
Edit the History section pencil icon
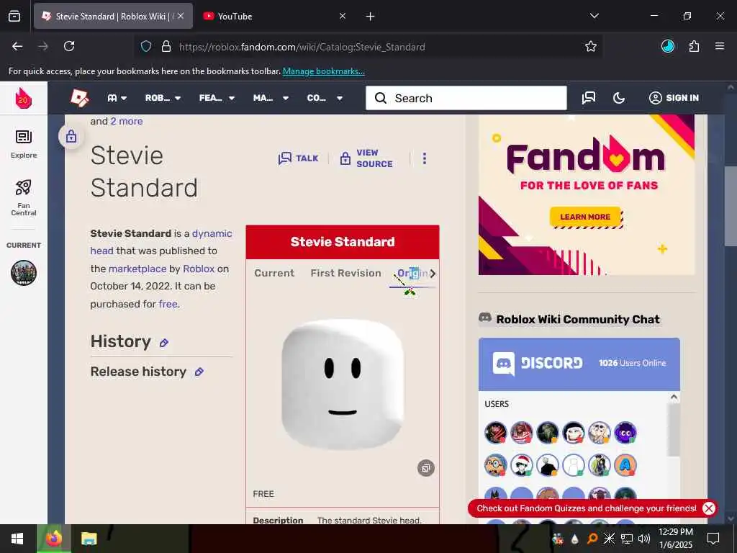tap(163, 343)
